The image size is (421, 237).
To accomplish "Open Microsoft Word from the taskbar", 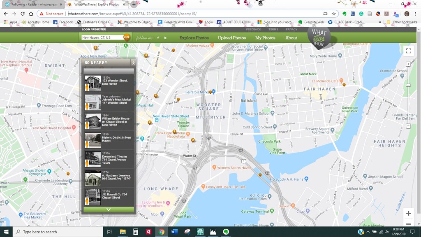I will [x=173, y=232].
